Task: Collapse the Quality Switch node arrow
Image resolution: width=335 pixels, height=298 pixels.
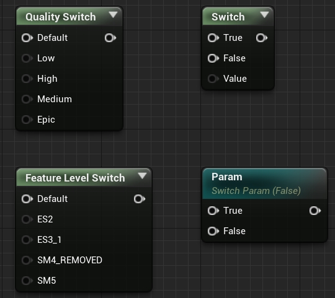Action: 113,15
